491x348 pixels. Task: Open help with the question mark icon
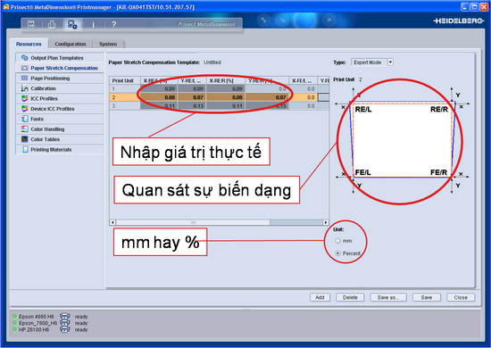point(114,24)
